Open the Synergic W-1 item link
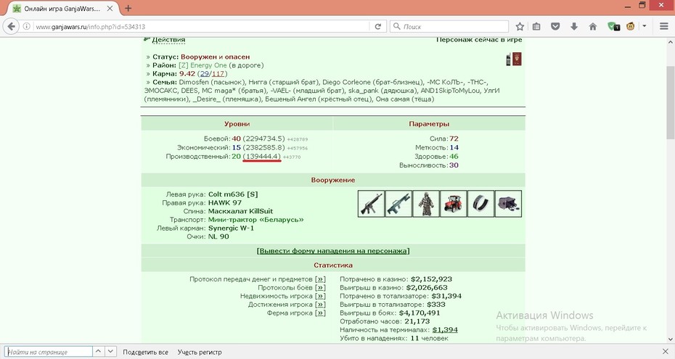 point(231,228)
